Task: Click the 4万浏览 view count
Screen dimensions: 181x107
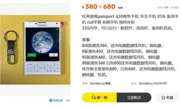Action: coord(174,8)
